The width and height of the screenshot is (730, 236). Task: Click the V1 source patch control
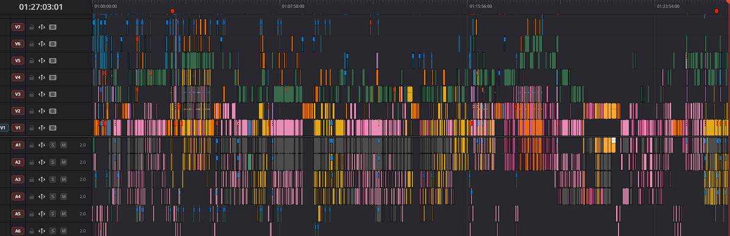tap(4, 128)
